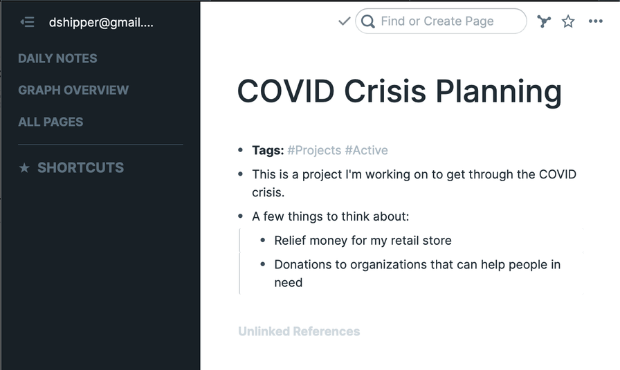Screen dimensions: 620x370
Task: Go to GRAPH OVERVIEW in the sidebar
Action: (73, 90)
